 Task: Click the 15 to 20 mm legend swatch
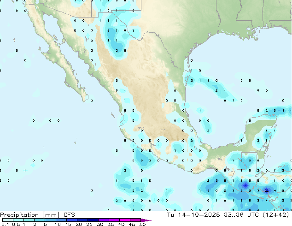tap(72, 220)
